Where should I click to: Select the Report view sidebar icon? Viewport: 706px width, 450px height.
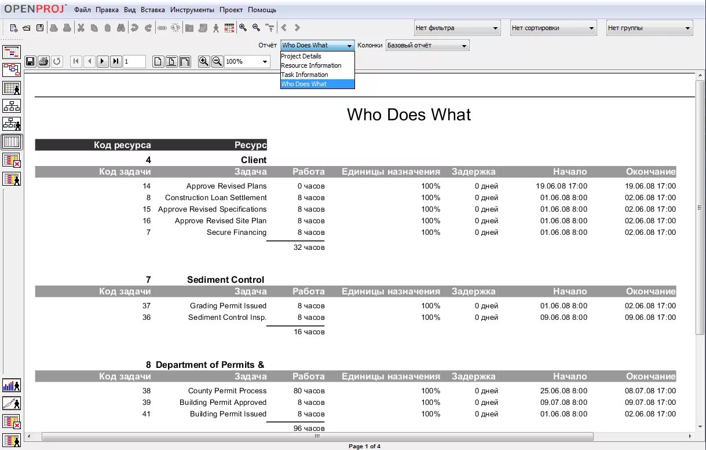click(12, 142)
